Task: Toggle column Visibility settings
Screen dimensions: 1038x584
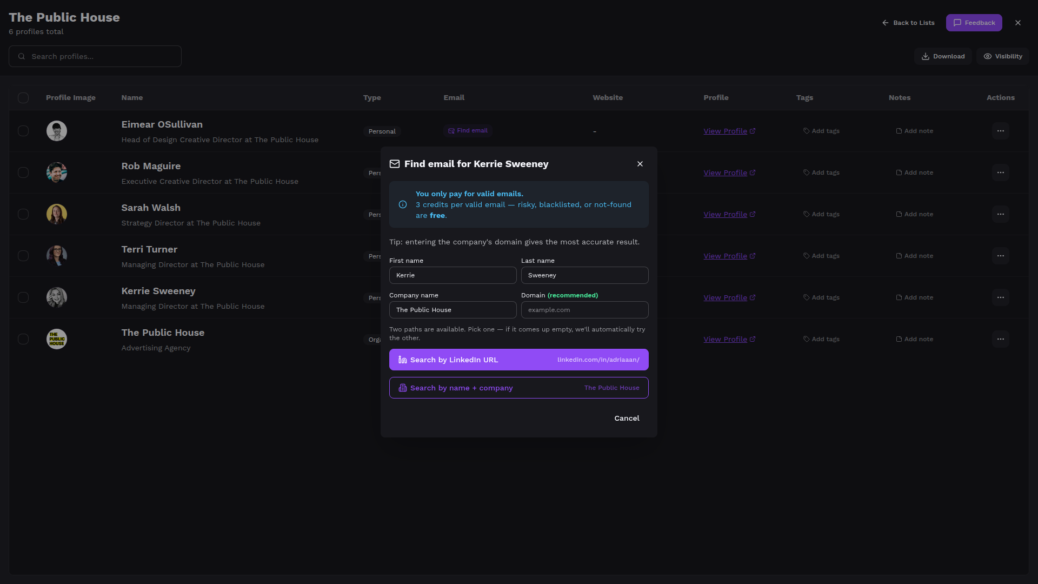Action: [x=1003, y=56]
